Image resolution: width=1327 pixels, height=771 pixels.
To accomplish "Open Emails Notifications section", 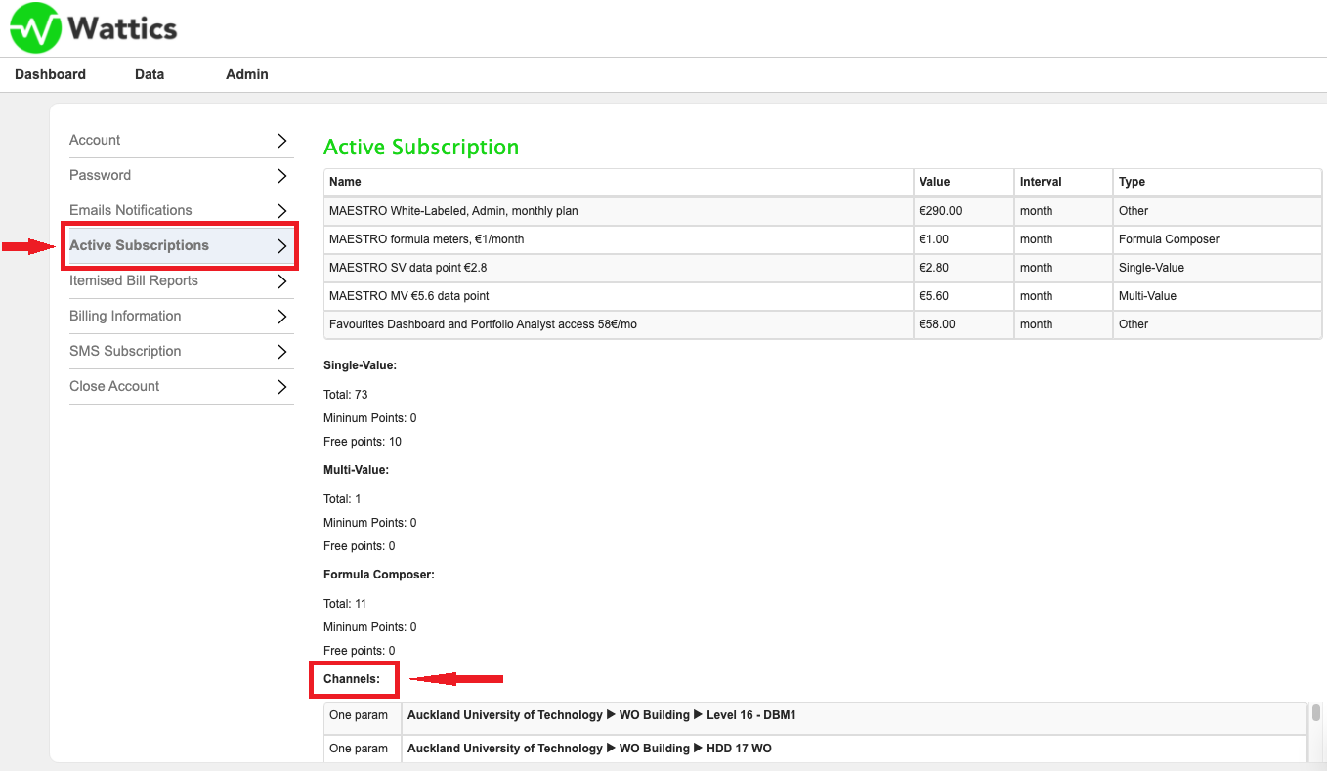I will 181,210.
